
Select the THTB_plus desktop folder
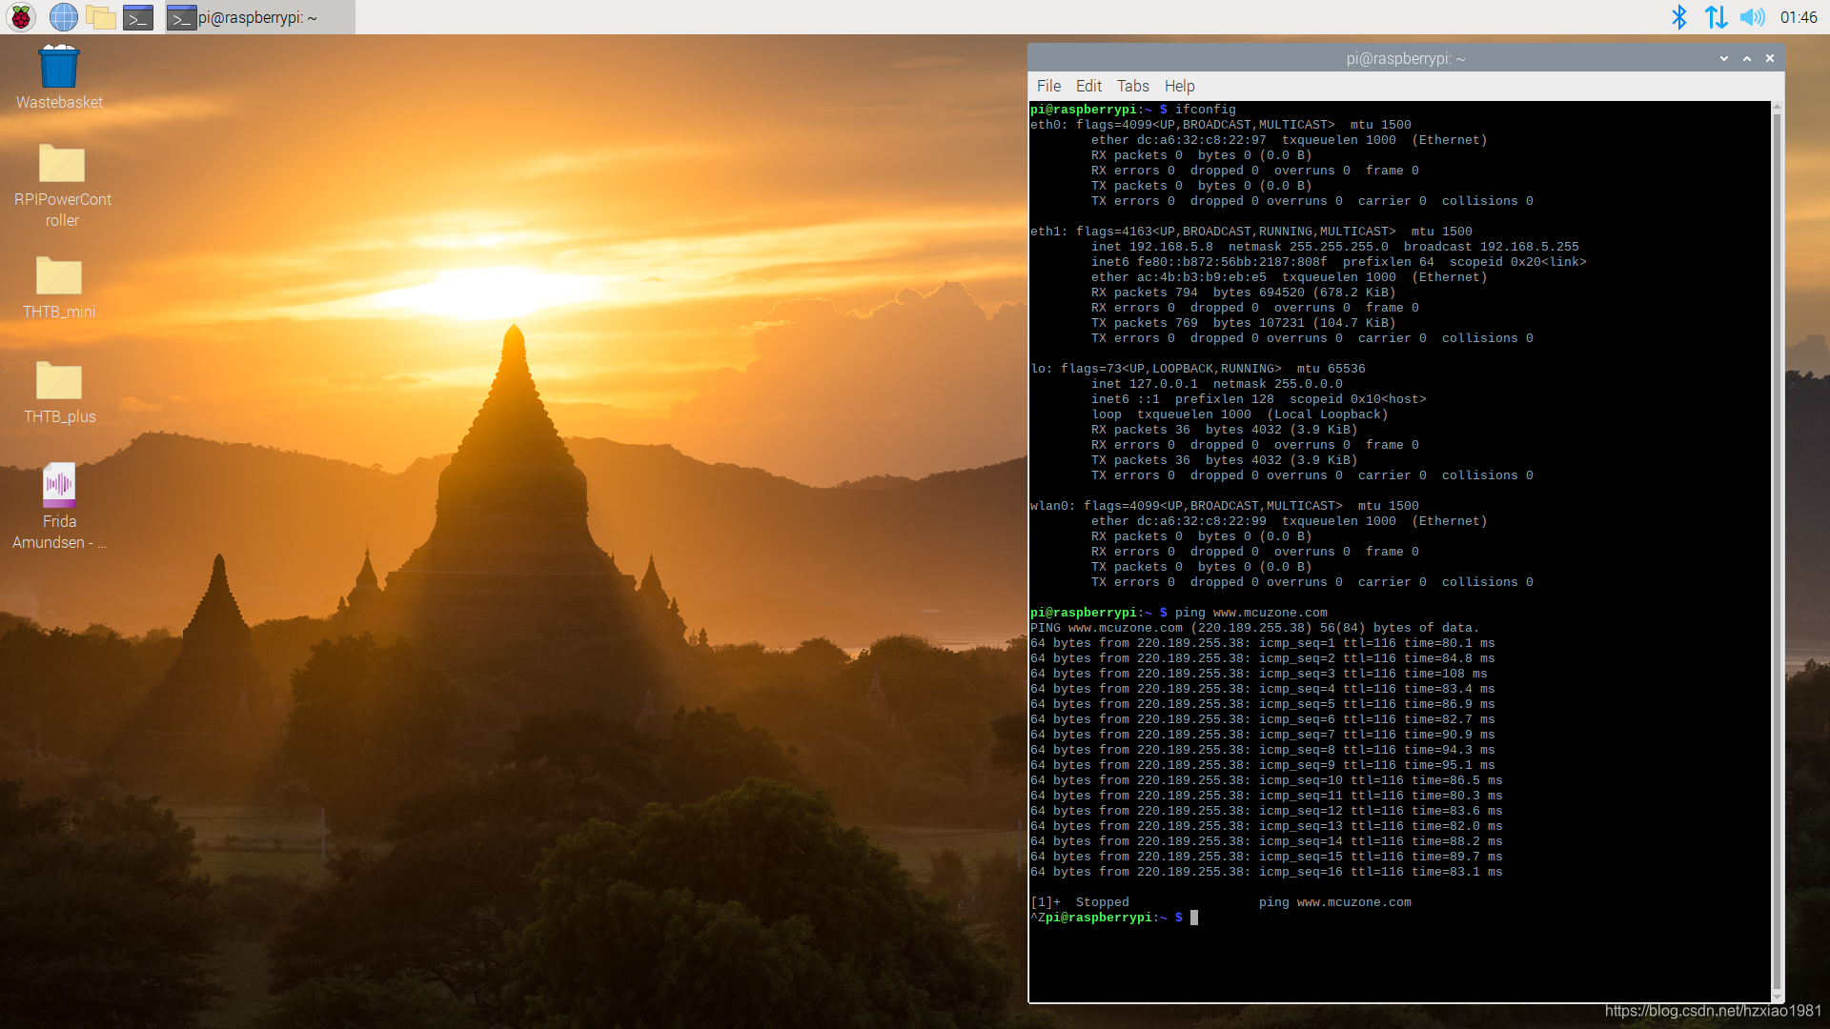tap(59, 382)
